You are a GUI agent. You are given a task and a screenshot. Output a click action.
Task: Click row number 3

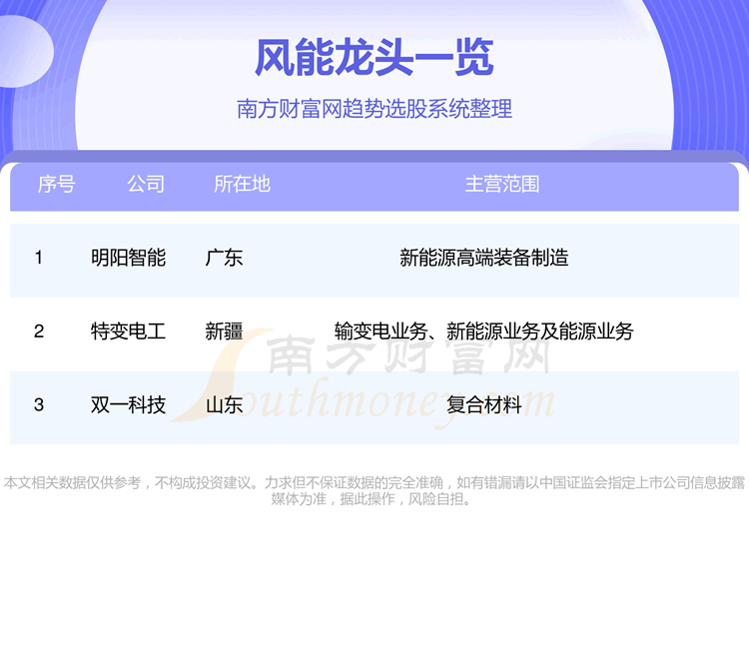point(39,405)
